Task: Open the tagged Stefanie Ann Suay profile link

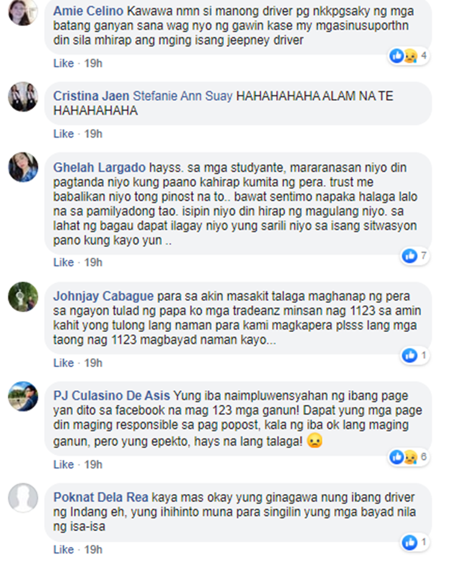Action: pyautogui.click(x=183, y=96)
